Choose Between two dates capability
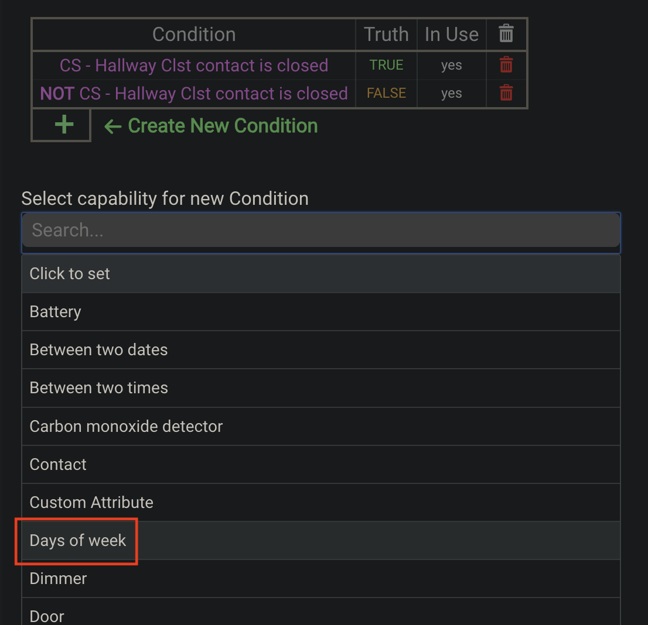648x625 pixels. click(x=321, y=349)
